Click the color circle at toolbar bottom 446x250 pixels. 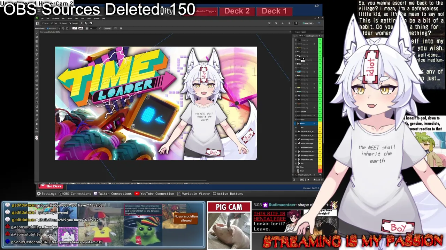coord(37,138)
